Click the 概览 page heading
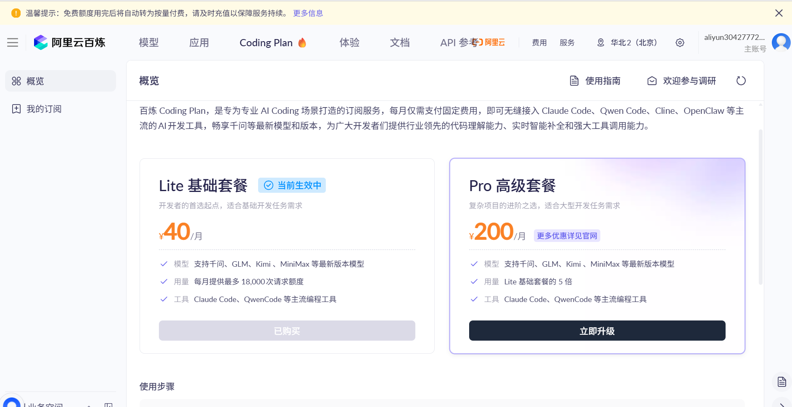Screen dimensions: 792x407 point(149,81)
